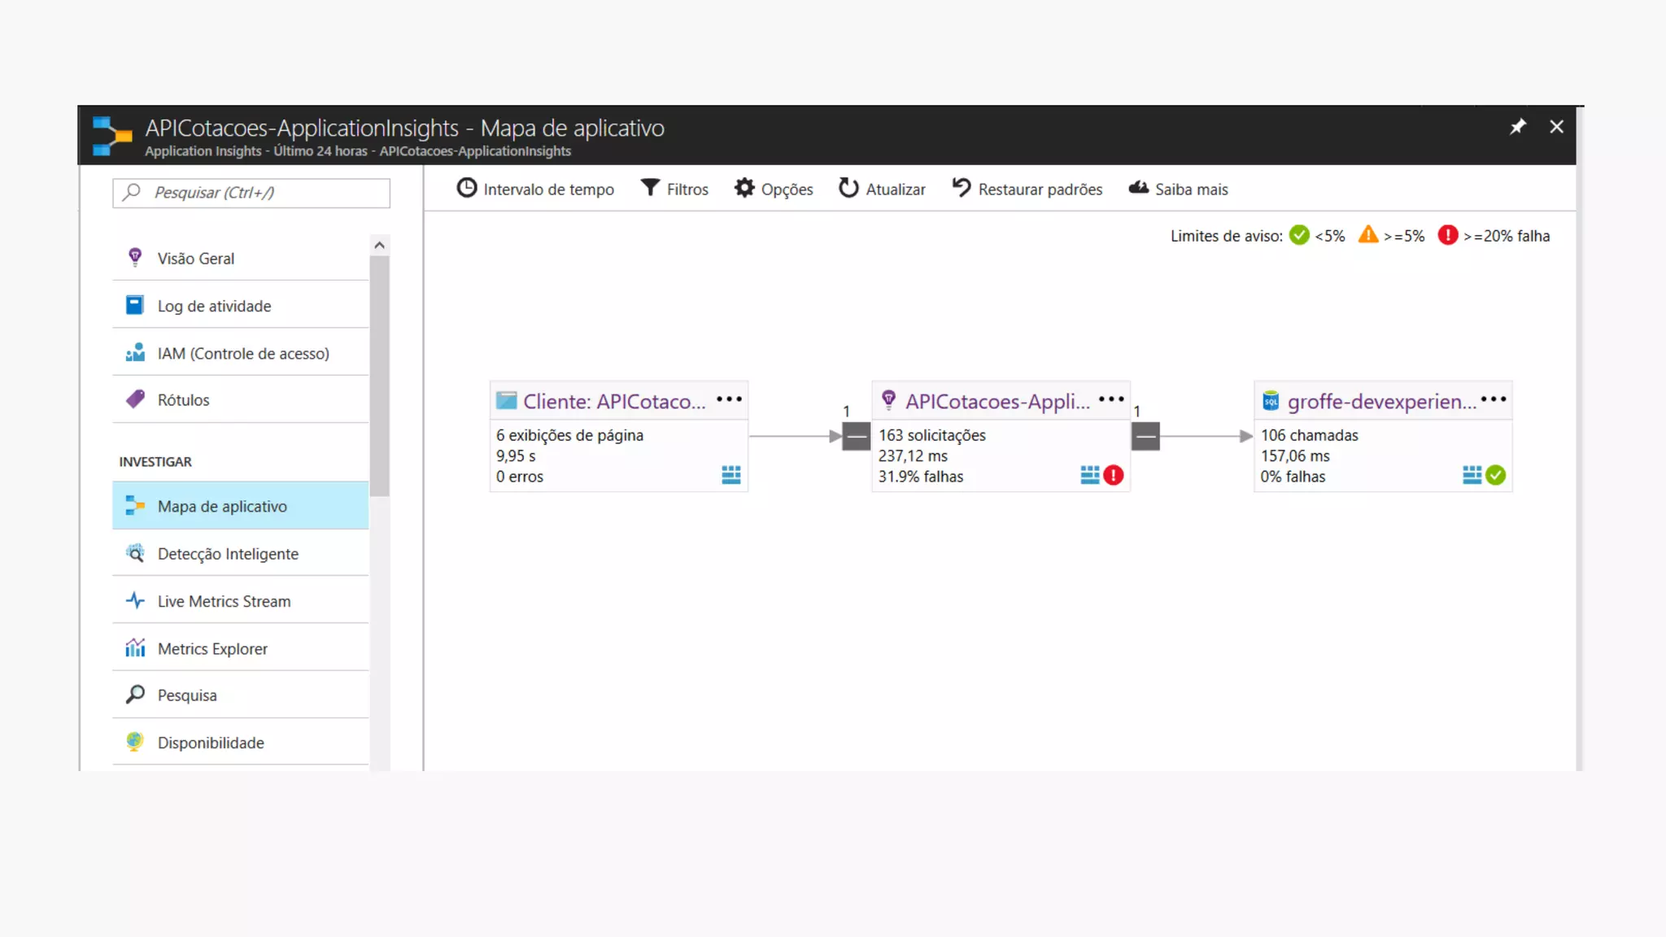
Task: Open Live Metrics Stream menu item
Action: tap(224, 601)
